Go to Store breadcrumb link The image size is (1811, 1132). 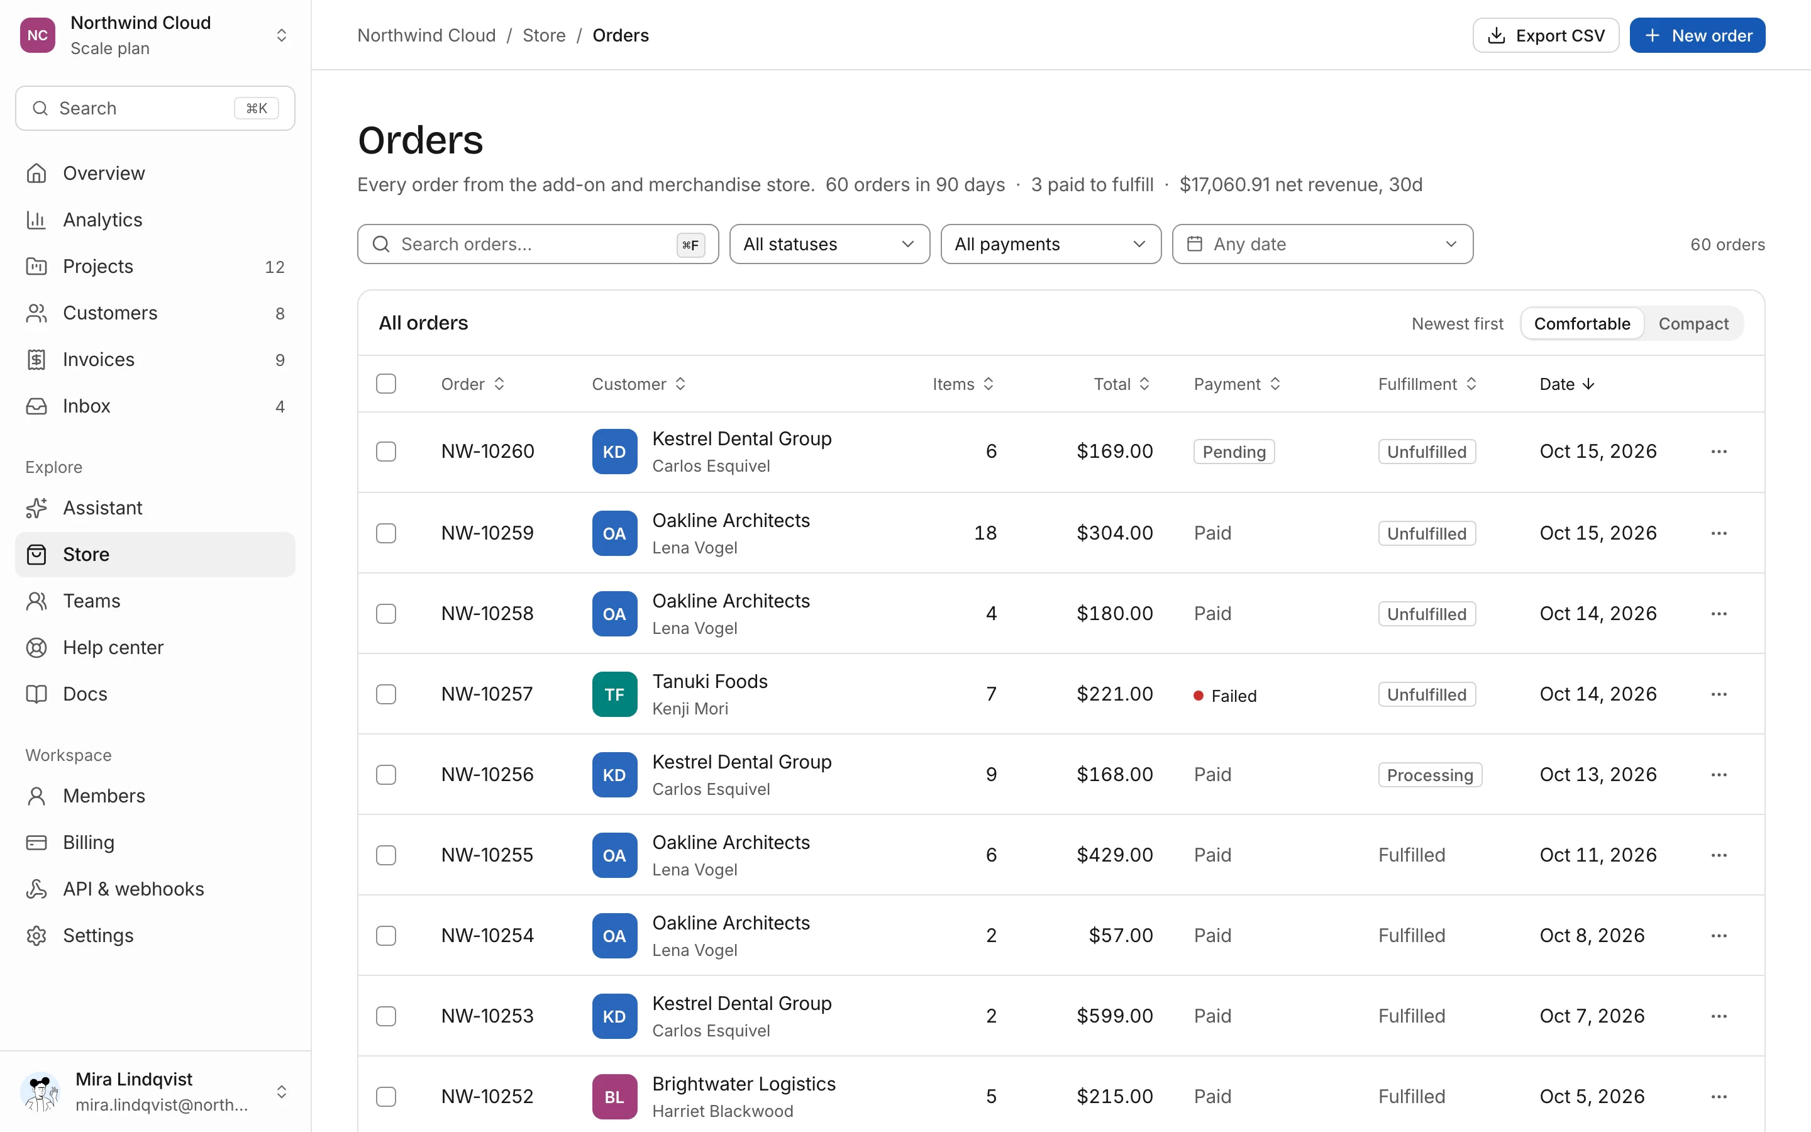coord(544,35)
